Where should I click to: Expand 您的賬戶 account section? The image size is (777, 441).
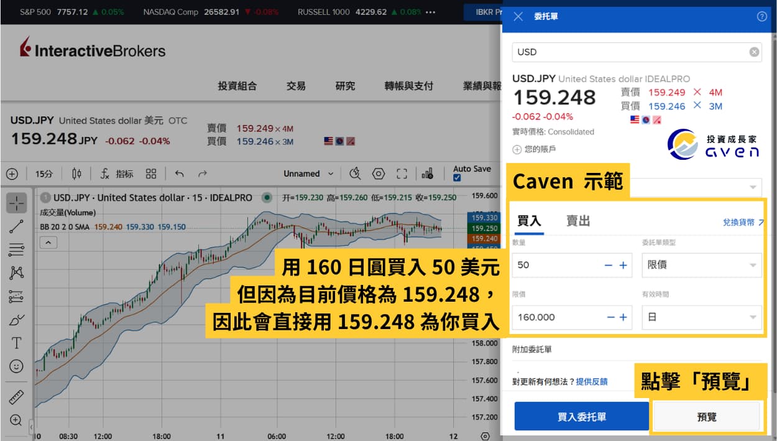coord(534,149)
